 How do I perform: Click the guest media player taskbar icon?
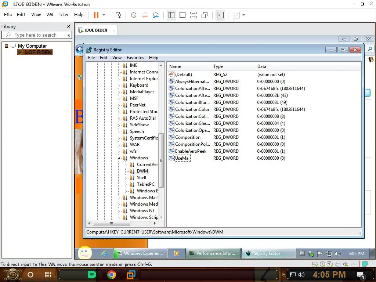point(177,253)
